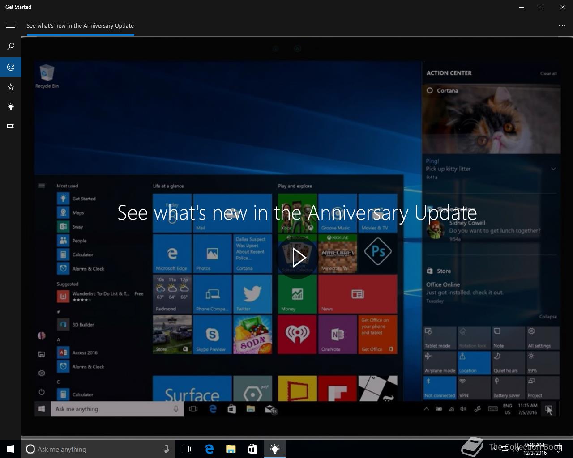This screenshot has width=573, height=458.
Task: Open the video camera section in the sidebar
Action: (11, 126)
